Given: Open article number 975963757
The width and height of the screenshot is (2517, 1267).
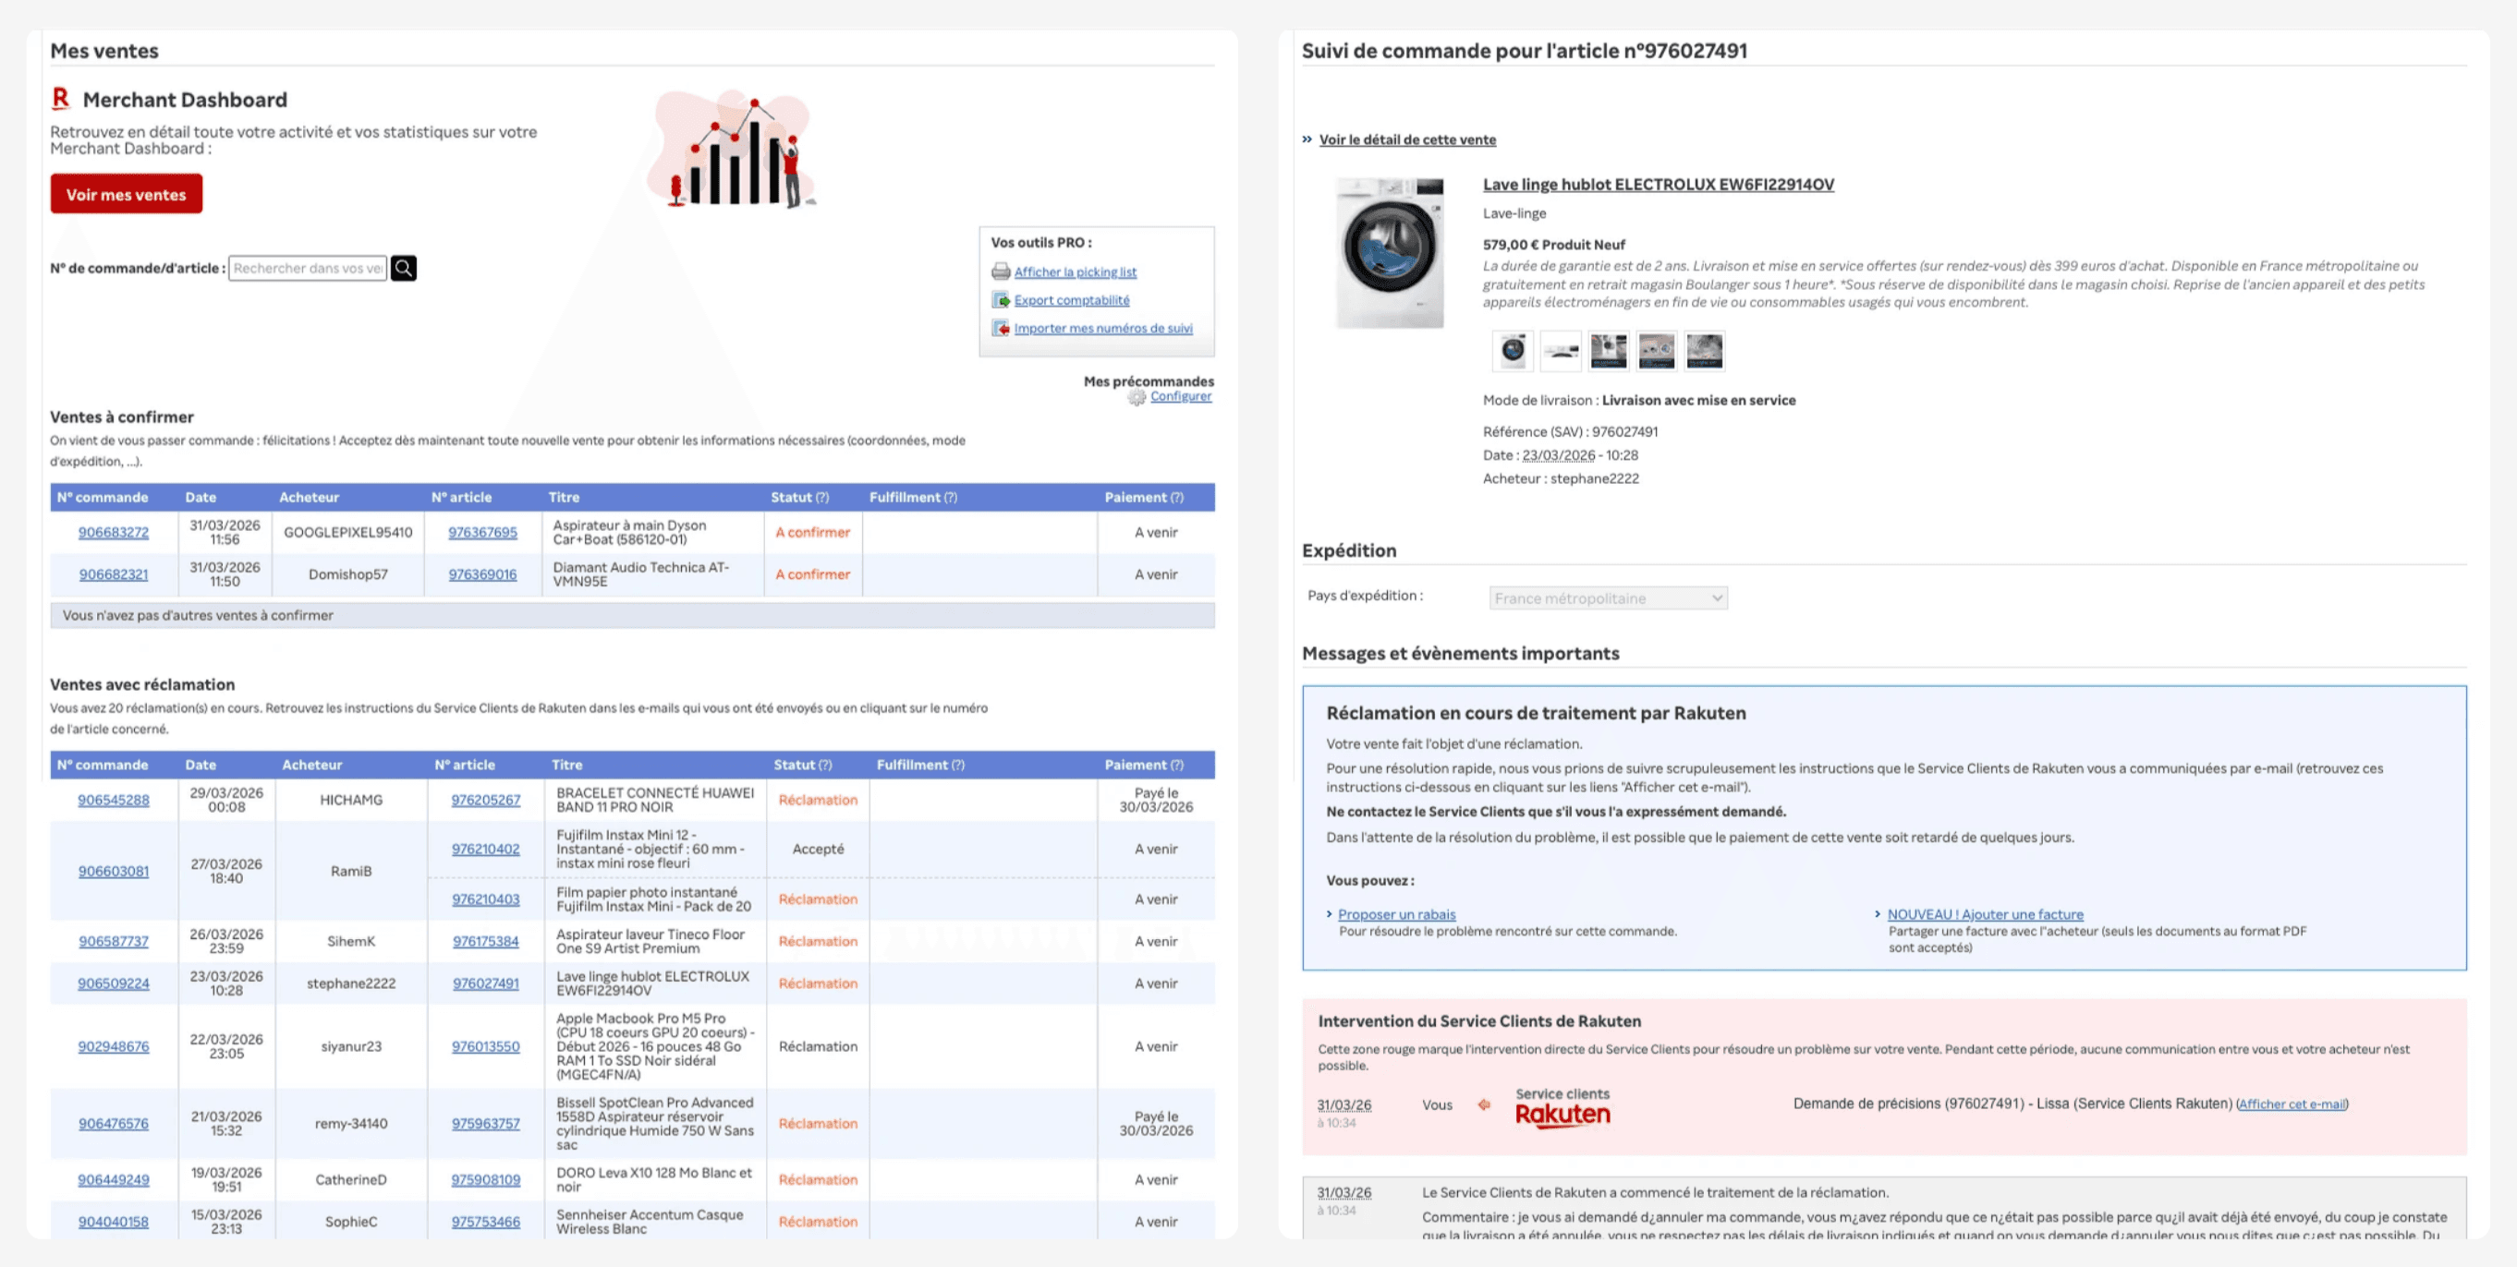Looking at the screenshot, I should coord(486,1123).
